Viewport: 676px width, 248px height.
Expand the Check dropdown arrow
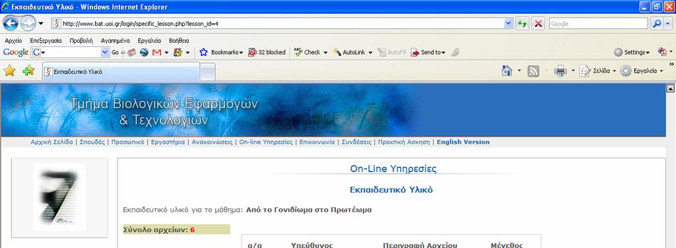(325, 53)
